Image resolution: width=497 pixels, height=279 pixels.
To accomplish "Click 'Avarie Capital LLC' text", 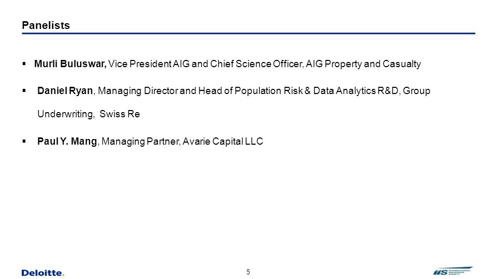I will tap(223, 141).
